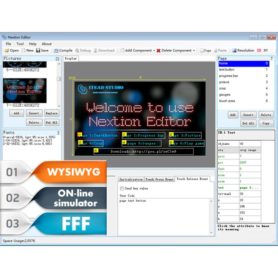
Task: Click Pictures list scroll up arrow
Action: (59, 64)
